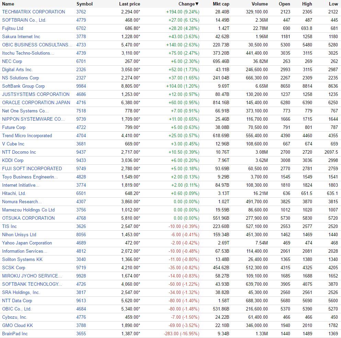The height and width of the screenshot is (338, 341).
Task: Click ticker symbol 6501
Action: [81, 194]
